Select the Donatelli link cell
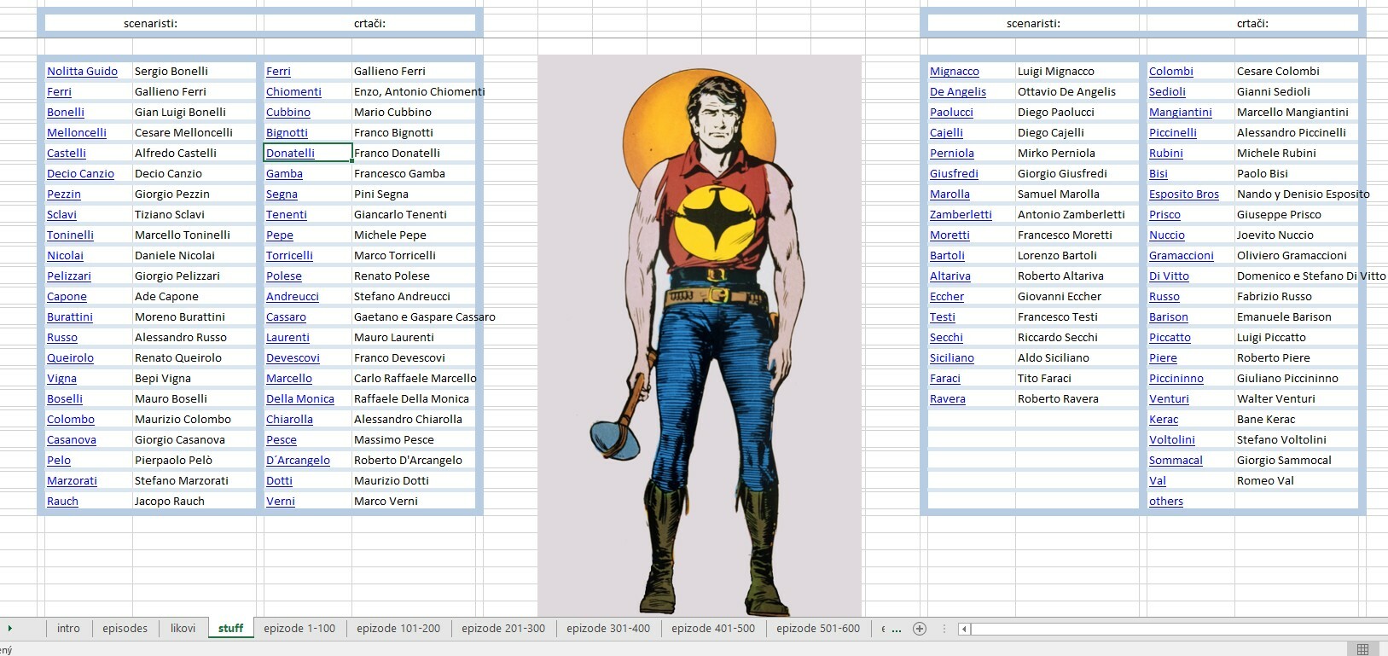Screen dimensions: 1388x656 (x=308, y=154)
